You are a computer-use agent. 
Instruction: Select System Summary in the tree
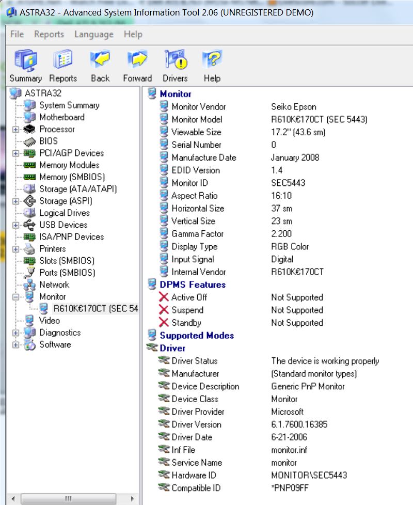pyautogui.click(x=69, y=105)
